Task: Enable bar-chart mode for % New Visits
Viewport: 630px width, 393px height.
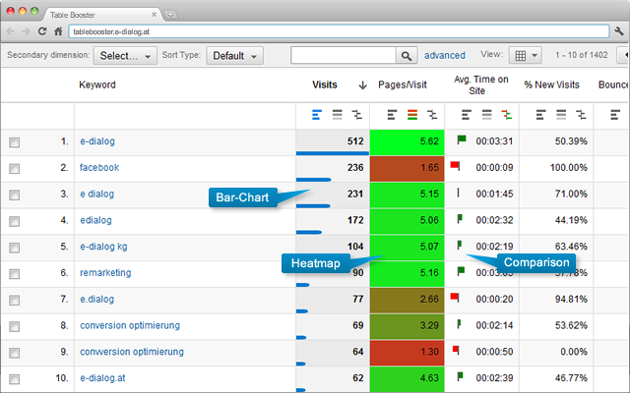Action: pyautogui.click(x=540, y=115)
